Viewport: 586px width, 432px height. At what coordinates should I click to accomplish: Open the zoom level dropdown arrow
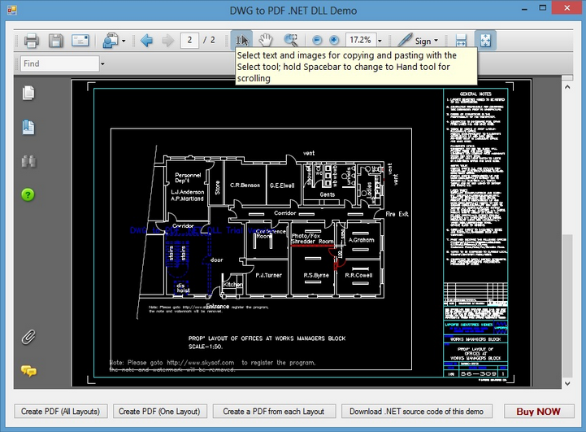pyautogui.click(x=380, y=41)
